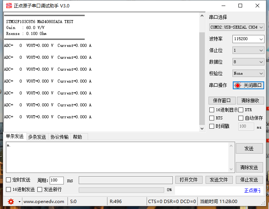
Task: Click the Gain : 60.0 V/V line
Action: click(25, 28)
